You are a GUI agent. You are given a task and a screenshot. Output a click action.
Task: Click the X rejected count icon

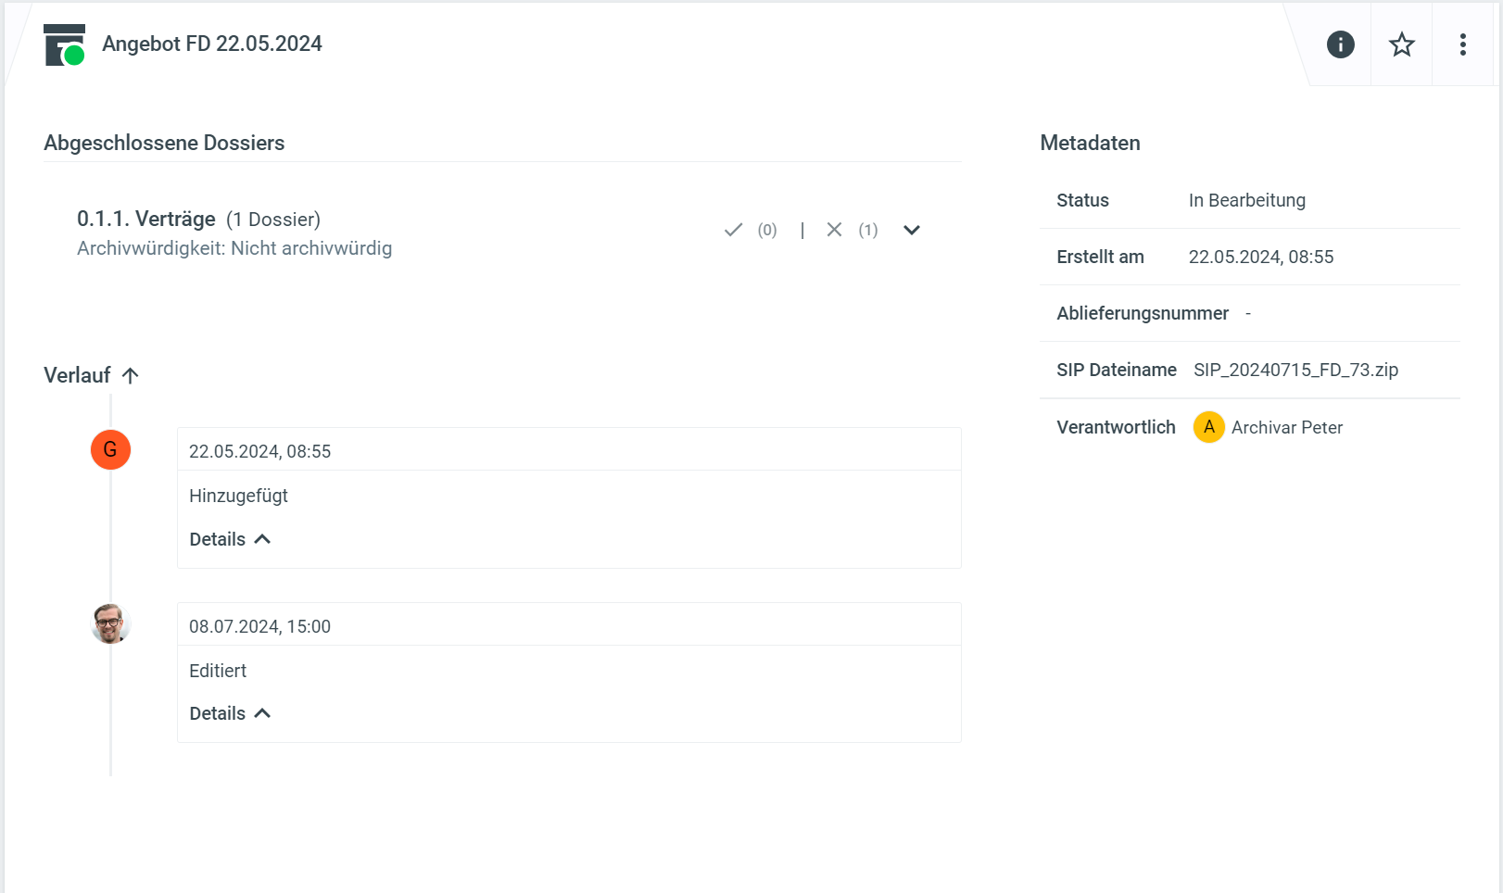[834, 230]
